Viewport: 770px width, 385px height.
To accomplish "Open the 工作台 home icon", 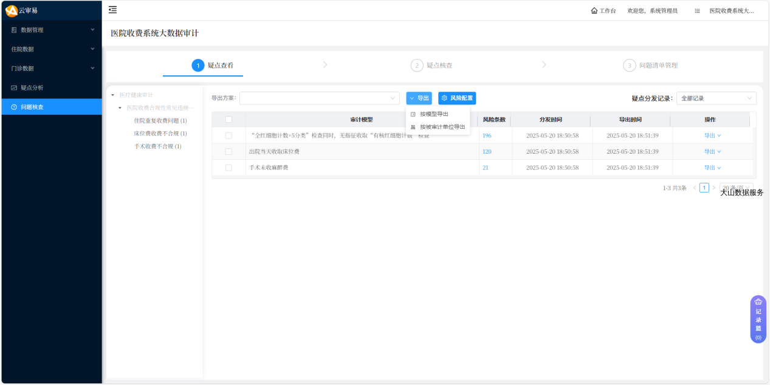I will [x=594, y=11].
